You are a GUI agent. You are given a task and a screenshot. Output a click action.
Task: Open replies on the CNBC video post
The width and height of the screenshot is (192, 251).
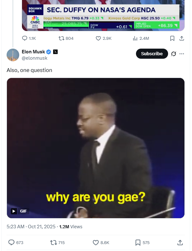click(29, 38)
